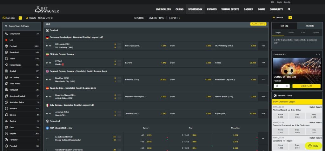Select the Horse Racing icon in sidebar
Screen dimensions: 325x151
tap(6, 65)
